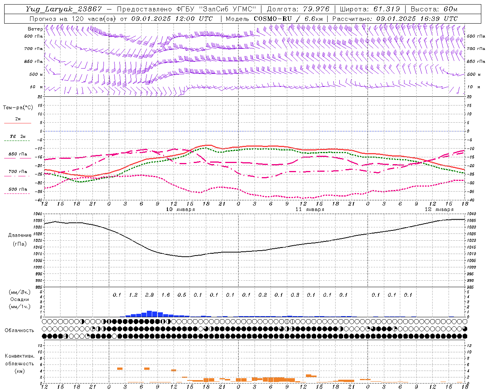This screenshot has height=390, width=487.
Task: Click the Облачность cloud cover label
Action: click(19, 330)
